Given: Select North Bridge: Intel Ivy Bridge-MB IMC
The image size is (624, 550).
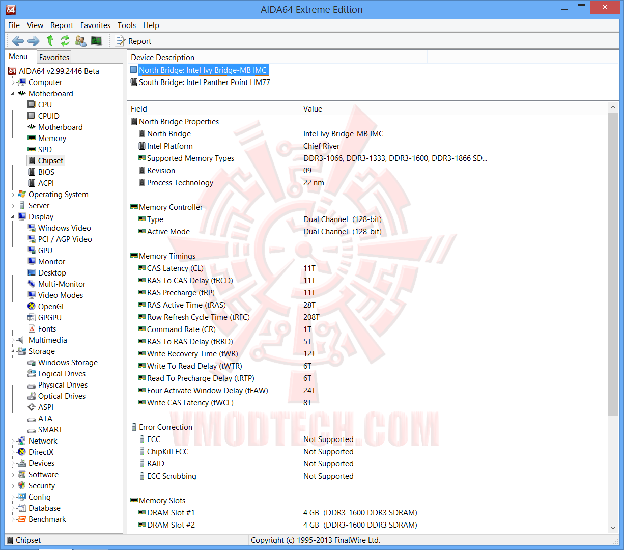Looking at the screenshot, I should coord(203,70).
